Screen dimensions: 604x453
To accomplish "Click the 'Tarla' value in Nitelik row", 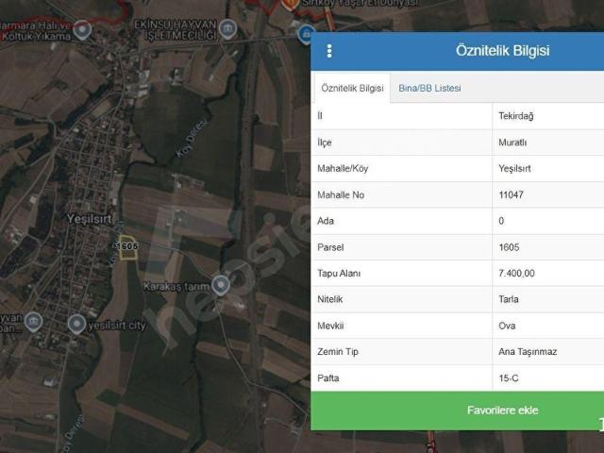I will click(509, 299).
